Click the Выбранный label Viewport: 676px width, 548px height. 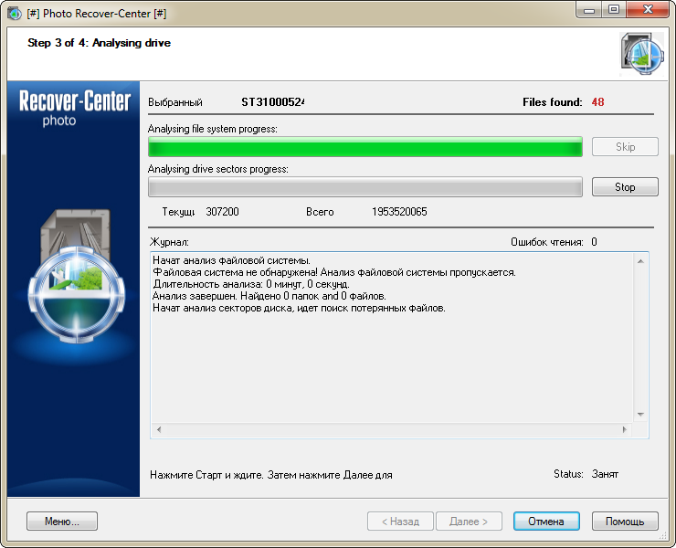[175, 102]
